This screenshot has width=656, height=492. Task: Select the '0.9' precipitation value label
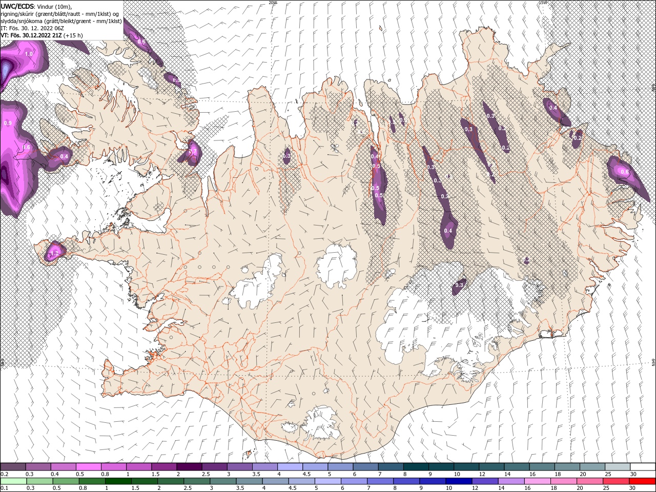[8, 124]
